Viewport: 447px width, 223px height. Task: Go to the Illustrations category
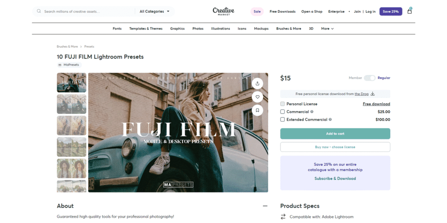[x=220, y=29]
